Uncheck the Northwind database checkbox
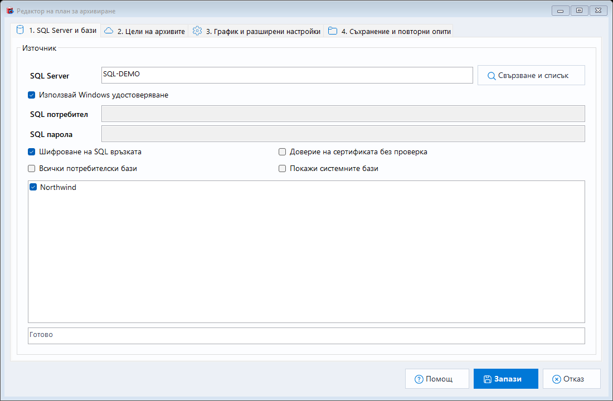613x401 pixels. tap(33, 187)
